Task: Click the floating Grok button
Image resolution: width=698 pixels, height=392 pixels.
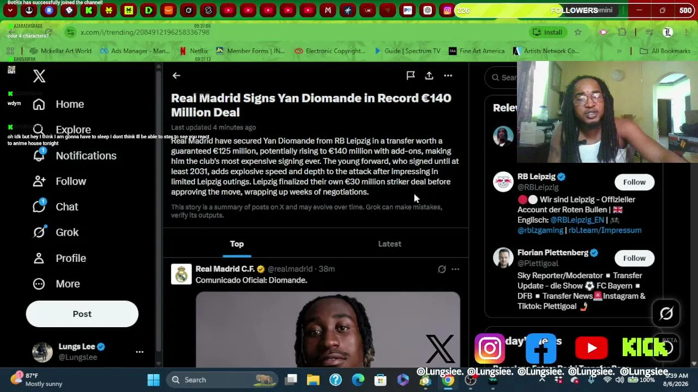Action: click(666, 314)
